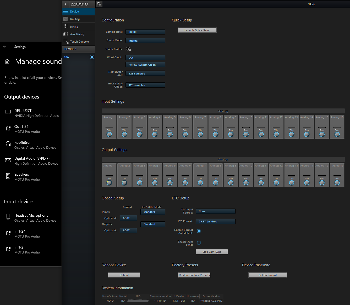Click Home icon in Settings window
Image resolution: width=350 pixels, height=305 pixels.
click(7, 61)
